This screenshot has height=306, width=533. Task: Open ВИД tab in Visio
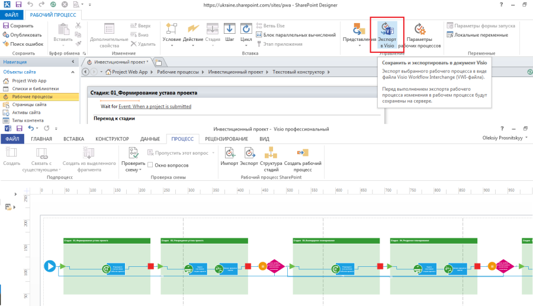(x=264, y=139)
